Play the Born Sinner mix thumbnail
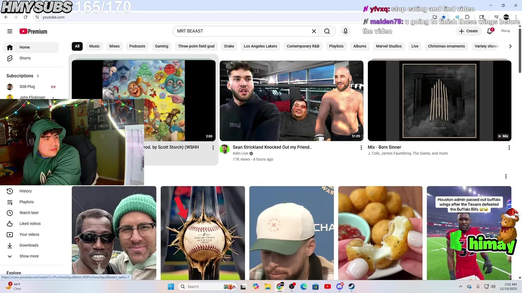Image resolution: width=522 pixels, height=293 pixels. tap(440, 101)
